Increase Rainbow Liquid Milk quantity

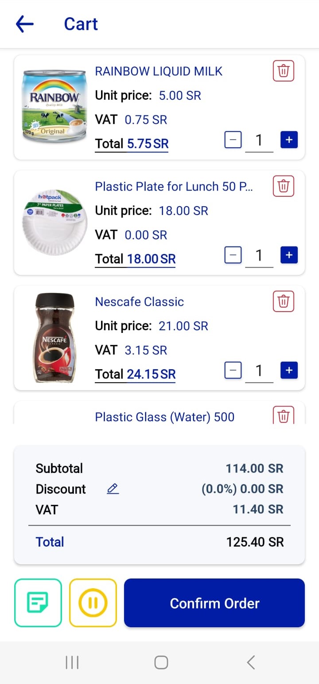pos(289,140)
